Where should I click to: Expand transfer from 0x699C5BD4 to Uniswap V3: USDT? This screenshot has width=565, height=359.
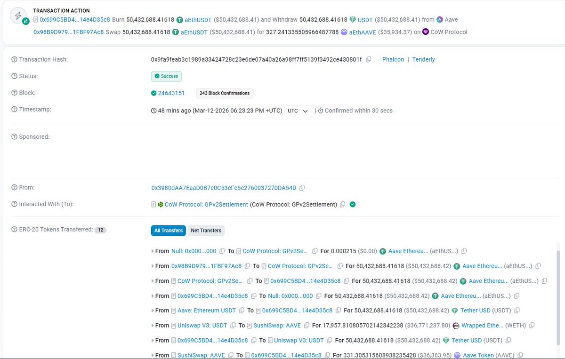click(x=153, y=340)
